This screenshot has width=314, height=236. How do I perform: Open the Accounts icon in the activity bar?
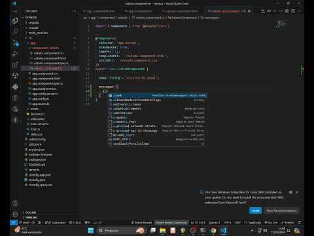pos(15,203)
